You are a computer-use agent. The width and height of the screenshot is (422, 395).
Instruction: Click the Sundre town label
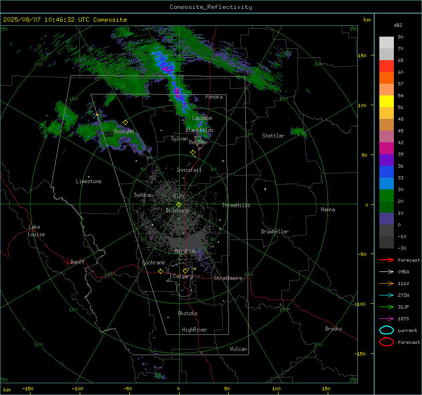[x=142, y=194]
